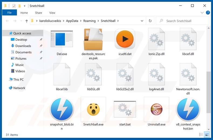Navigate to karolisliucveikis in address bar
This screenshot has width=213, height=140.
coord(50,21)
